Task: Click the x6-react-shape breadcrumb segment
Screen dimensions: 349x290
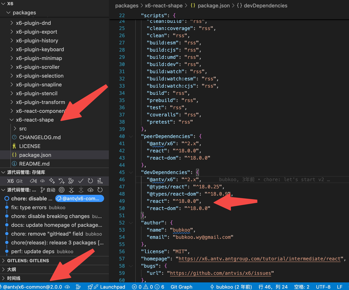Action: pyautogui.click(x=163, y=5)
